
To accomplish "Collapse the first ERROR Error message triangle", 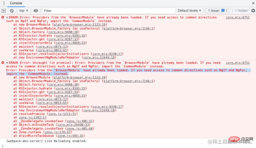I will pyautogui.click(x=7, y=17).
